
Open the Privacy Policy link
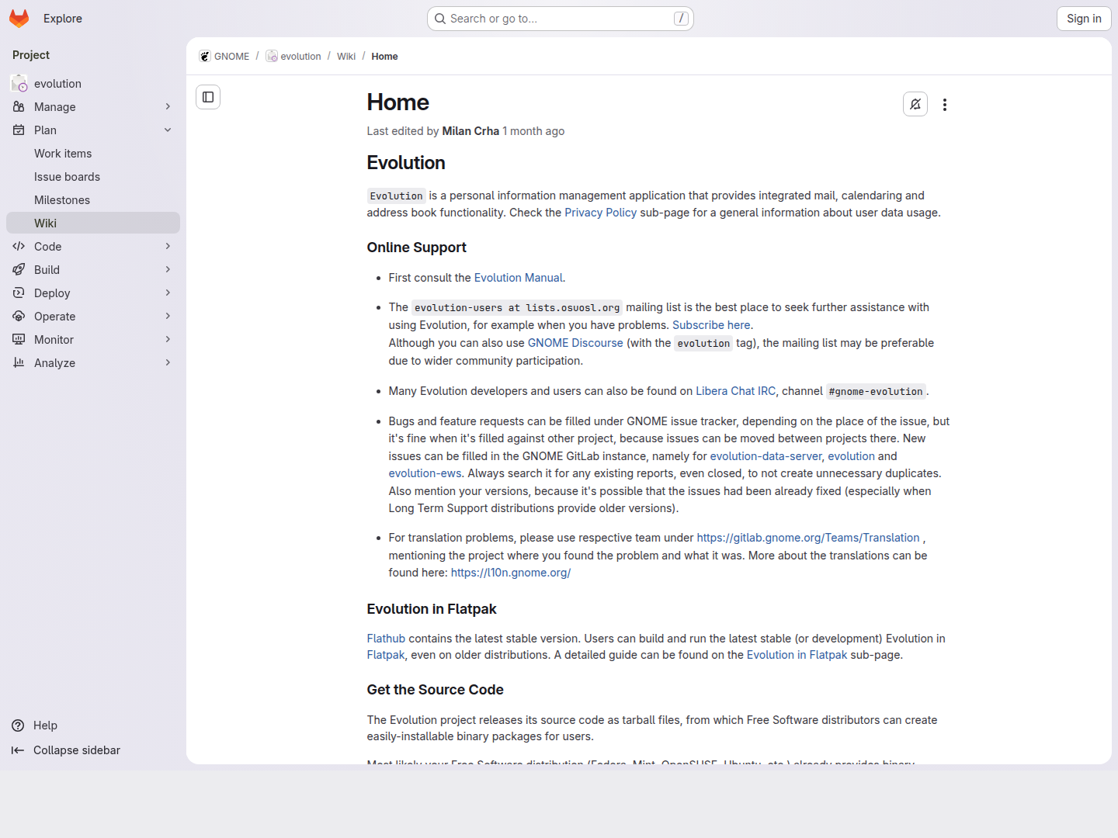click(x=600, y=213)
